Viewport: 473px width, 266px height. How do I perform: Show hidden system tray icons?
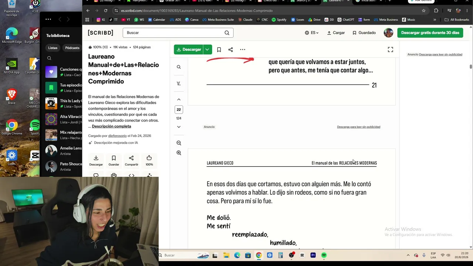click(x=408, y=255)
